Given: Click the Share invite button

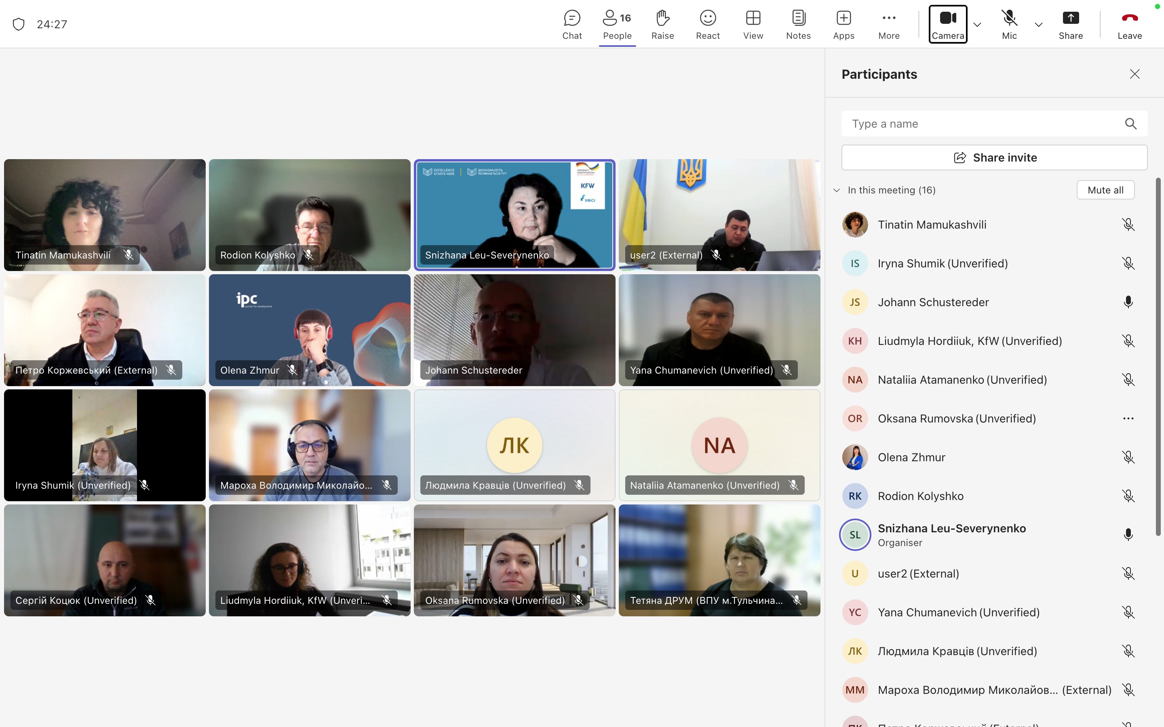Looking at the screenshot, I should click(994, 158).
